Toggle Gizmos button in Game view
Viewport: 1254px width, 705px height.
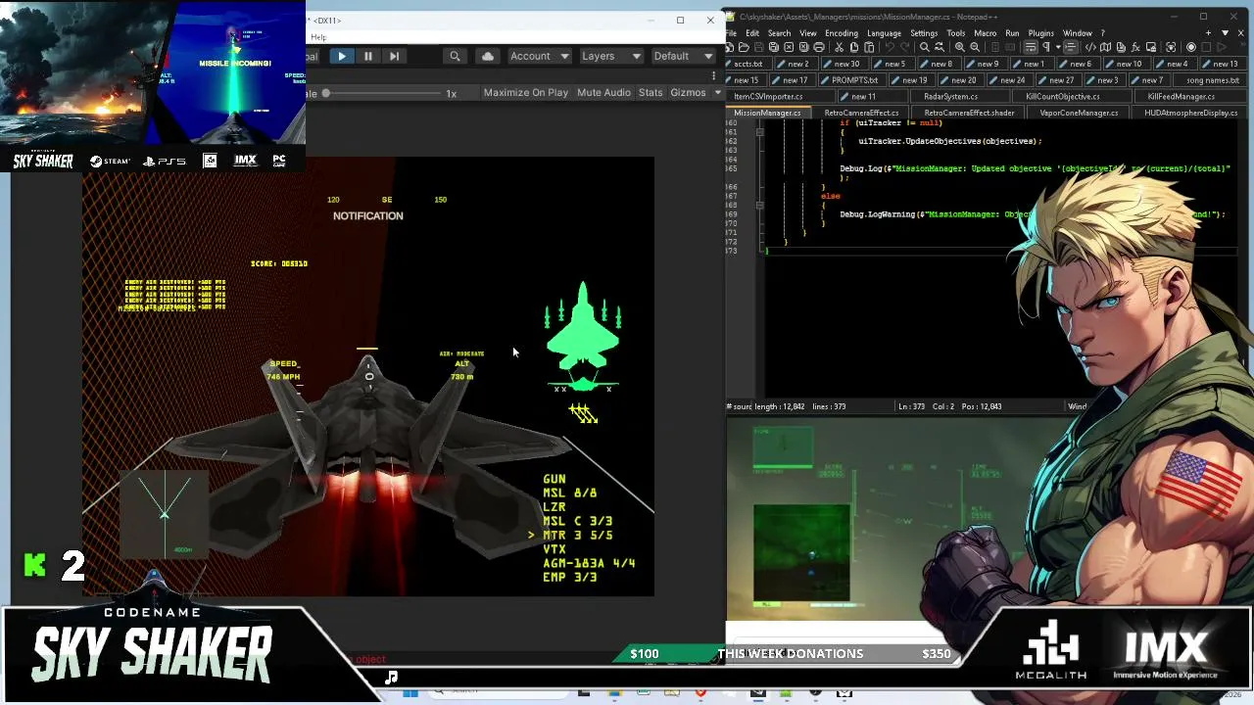click(688, 93)
